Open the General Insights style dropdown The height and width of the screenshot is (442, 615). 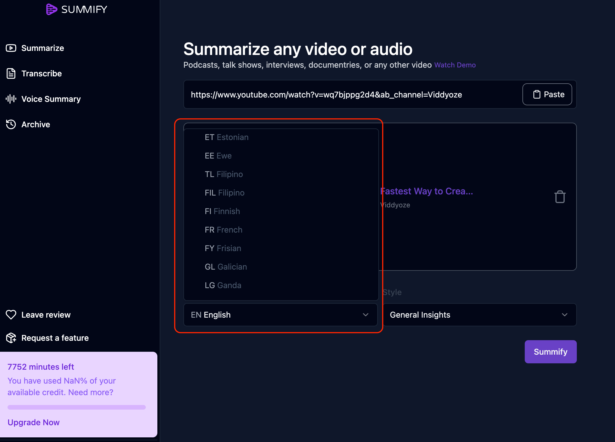click(479, 315)
